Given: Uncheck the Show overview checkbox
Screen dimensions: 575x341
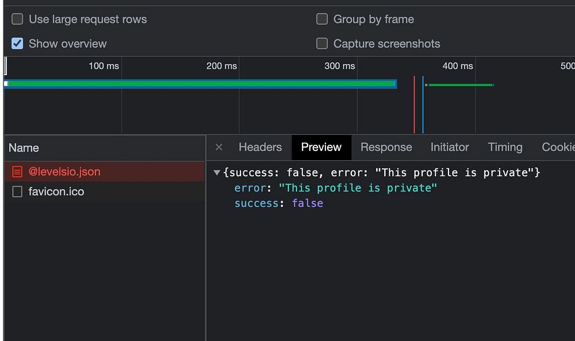Looking at the screenshot, I should [x=18, y=44].
